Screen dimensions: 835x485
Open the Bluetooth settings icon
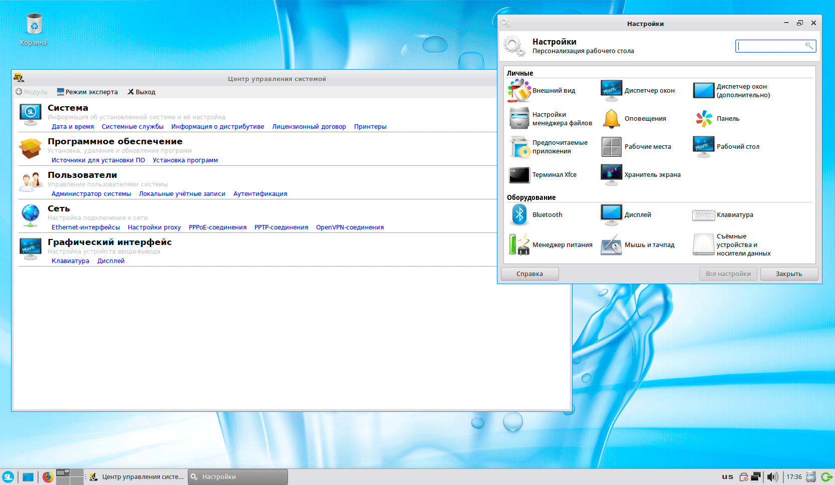519,215
